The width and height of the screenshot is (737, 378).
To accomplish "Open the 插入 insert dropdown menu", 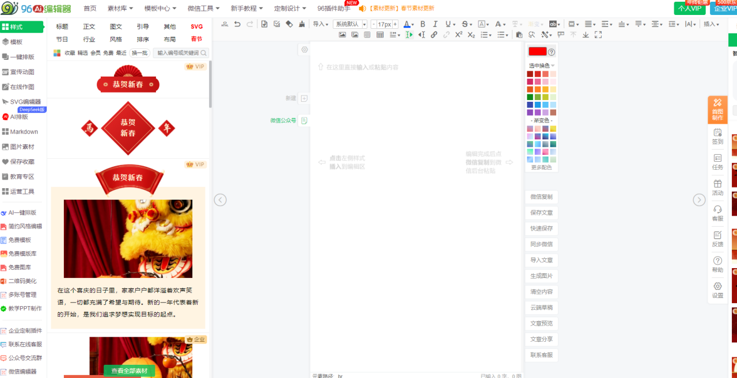I will point(711,24).
